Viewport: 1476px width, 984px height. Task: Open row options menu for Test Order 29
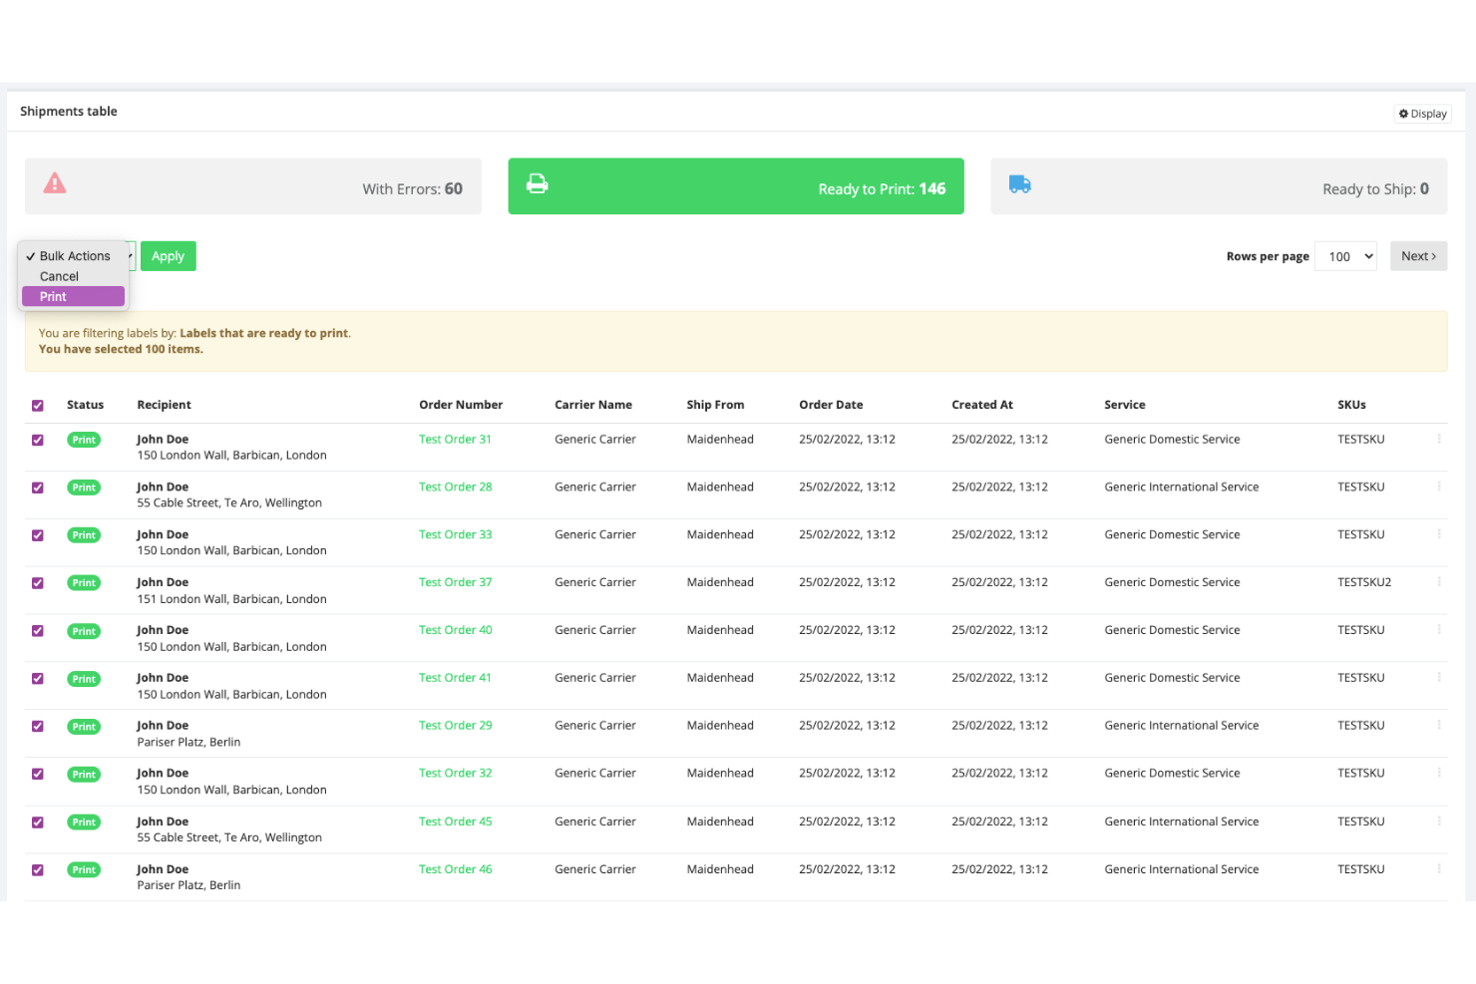[x=1439, y=726]
